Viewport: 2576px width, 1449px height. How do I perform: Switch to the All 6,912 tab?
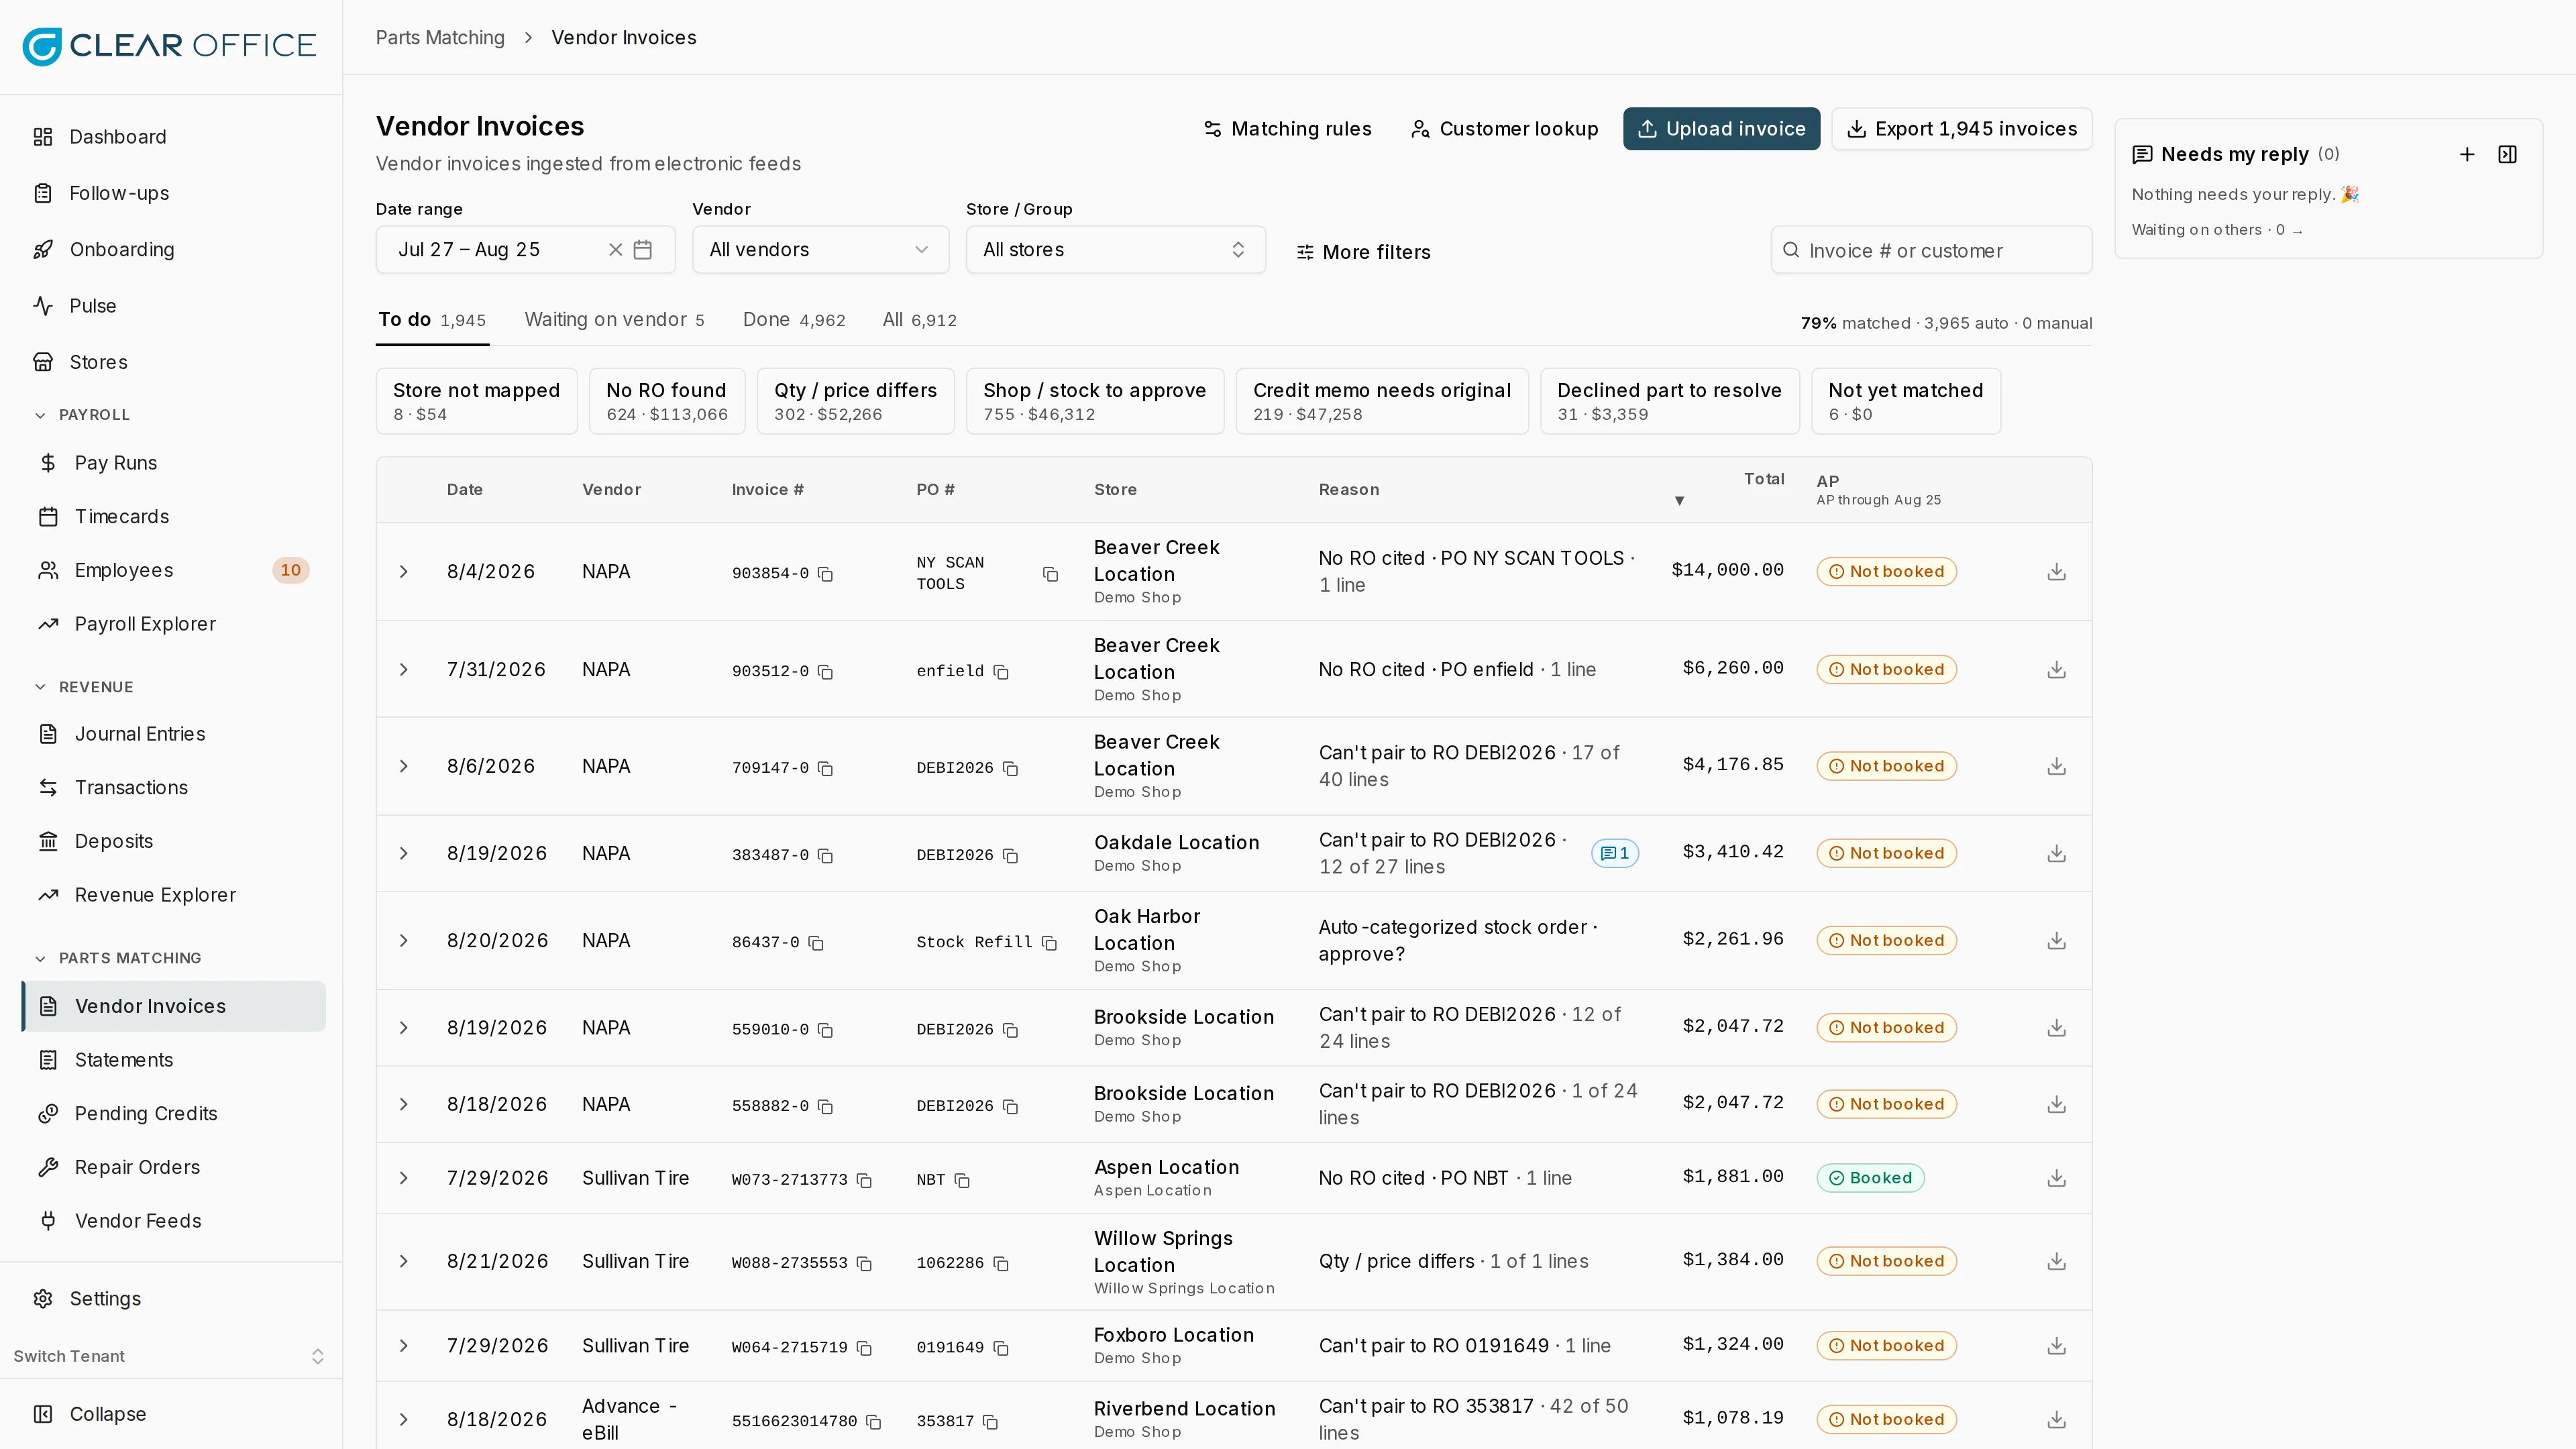pyautogui.click(x=919, y=320)
